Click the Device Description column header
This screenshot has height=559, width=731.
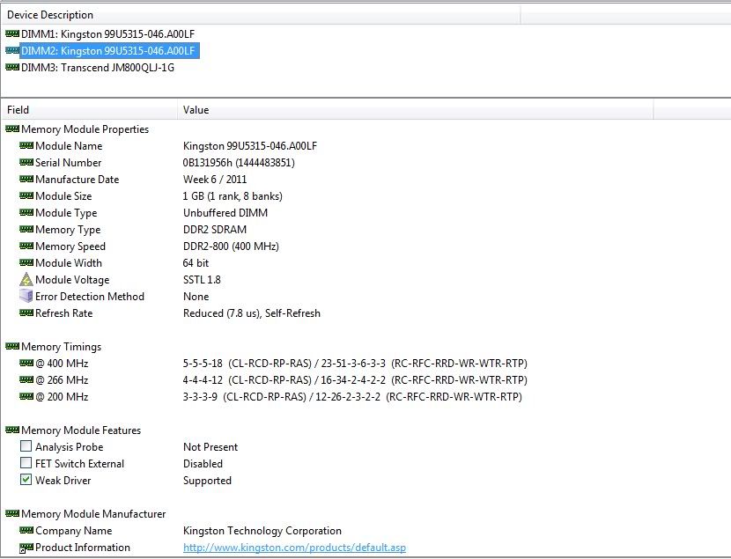coord(260,15)
